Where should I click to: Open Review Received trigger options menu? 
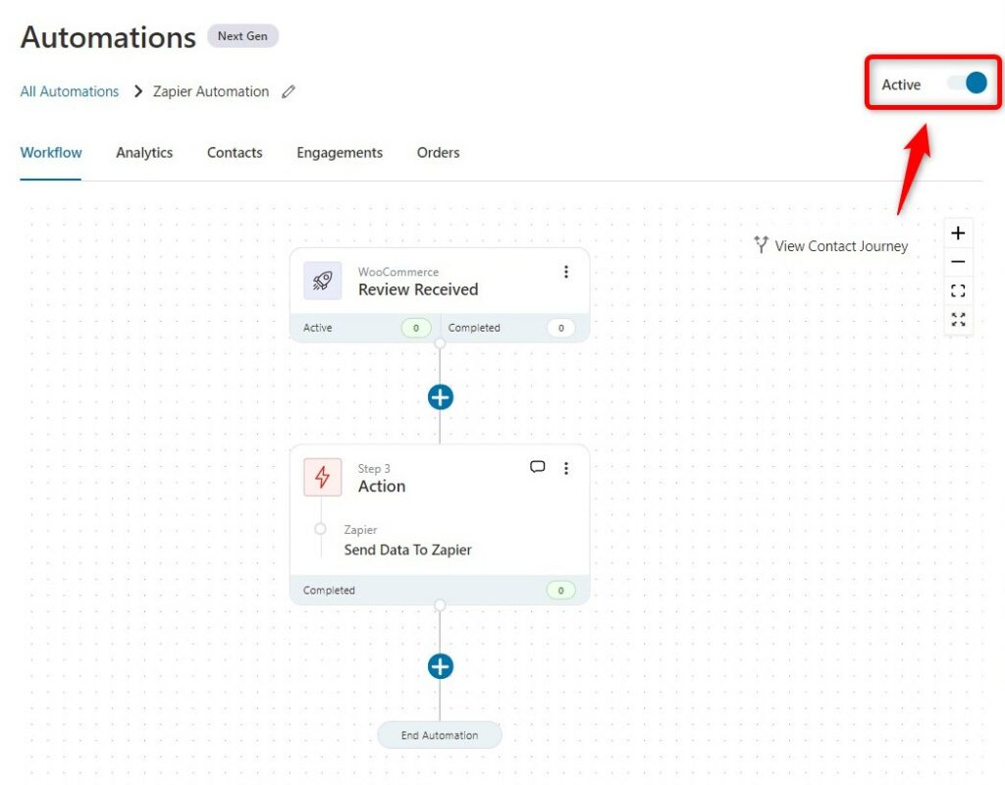coord(566,272)
